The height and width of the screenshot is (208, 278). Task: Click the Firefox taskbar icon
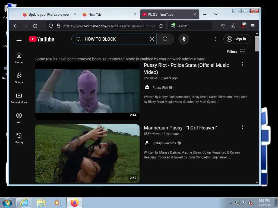click(75, 203)
